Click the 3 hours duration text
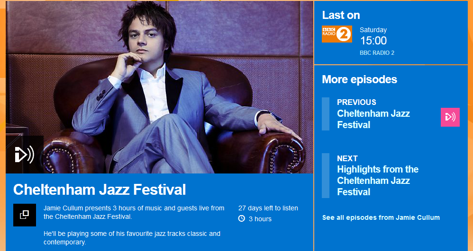The height and width of the screenshot is (251, 473). pos(260,219)
